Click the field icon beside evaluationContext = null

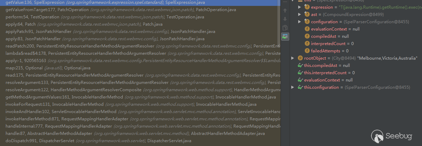click(x=307, y=29)
